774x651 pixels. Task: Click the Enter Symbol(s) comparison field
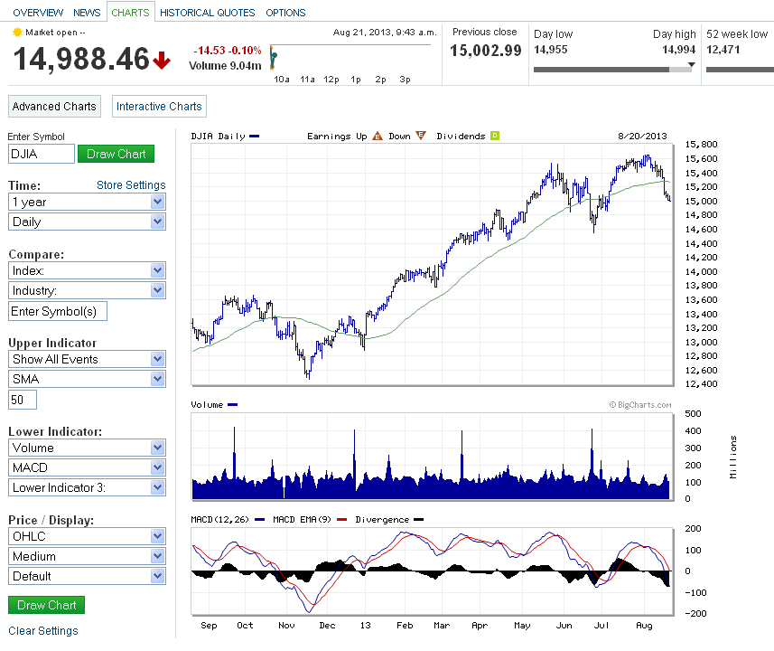(57, 311)
